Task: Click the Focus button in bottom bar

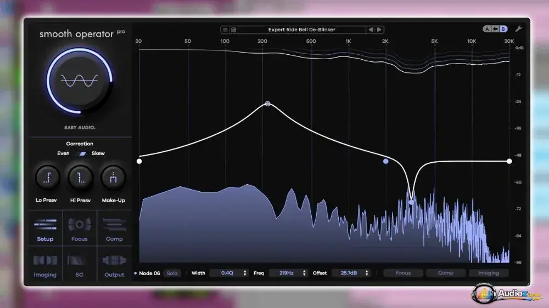Action: (403, 273)
